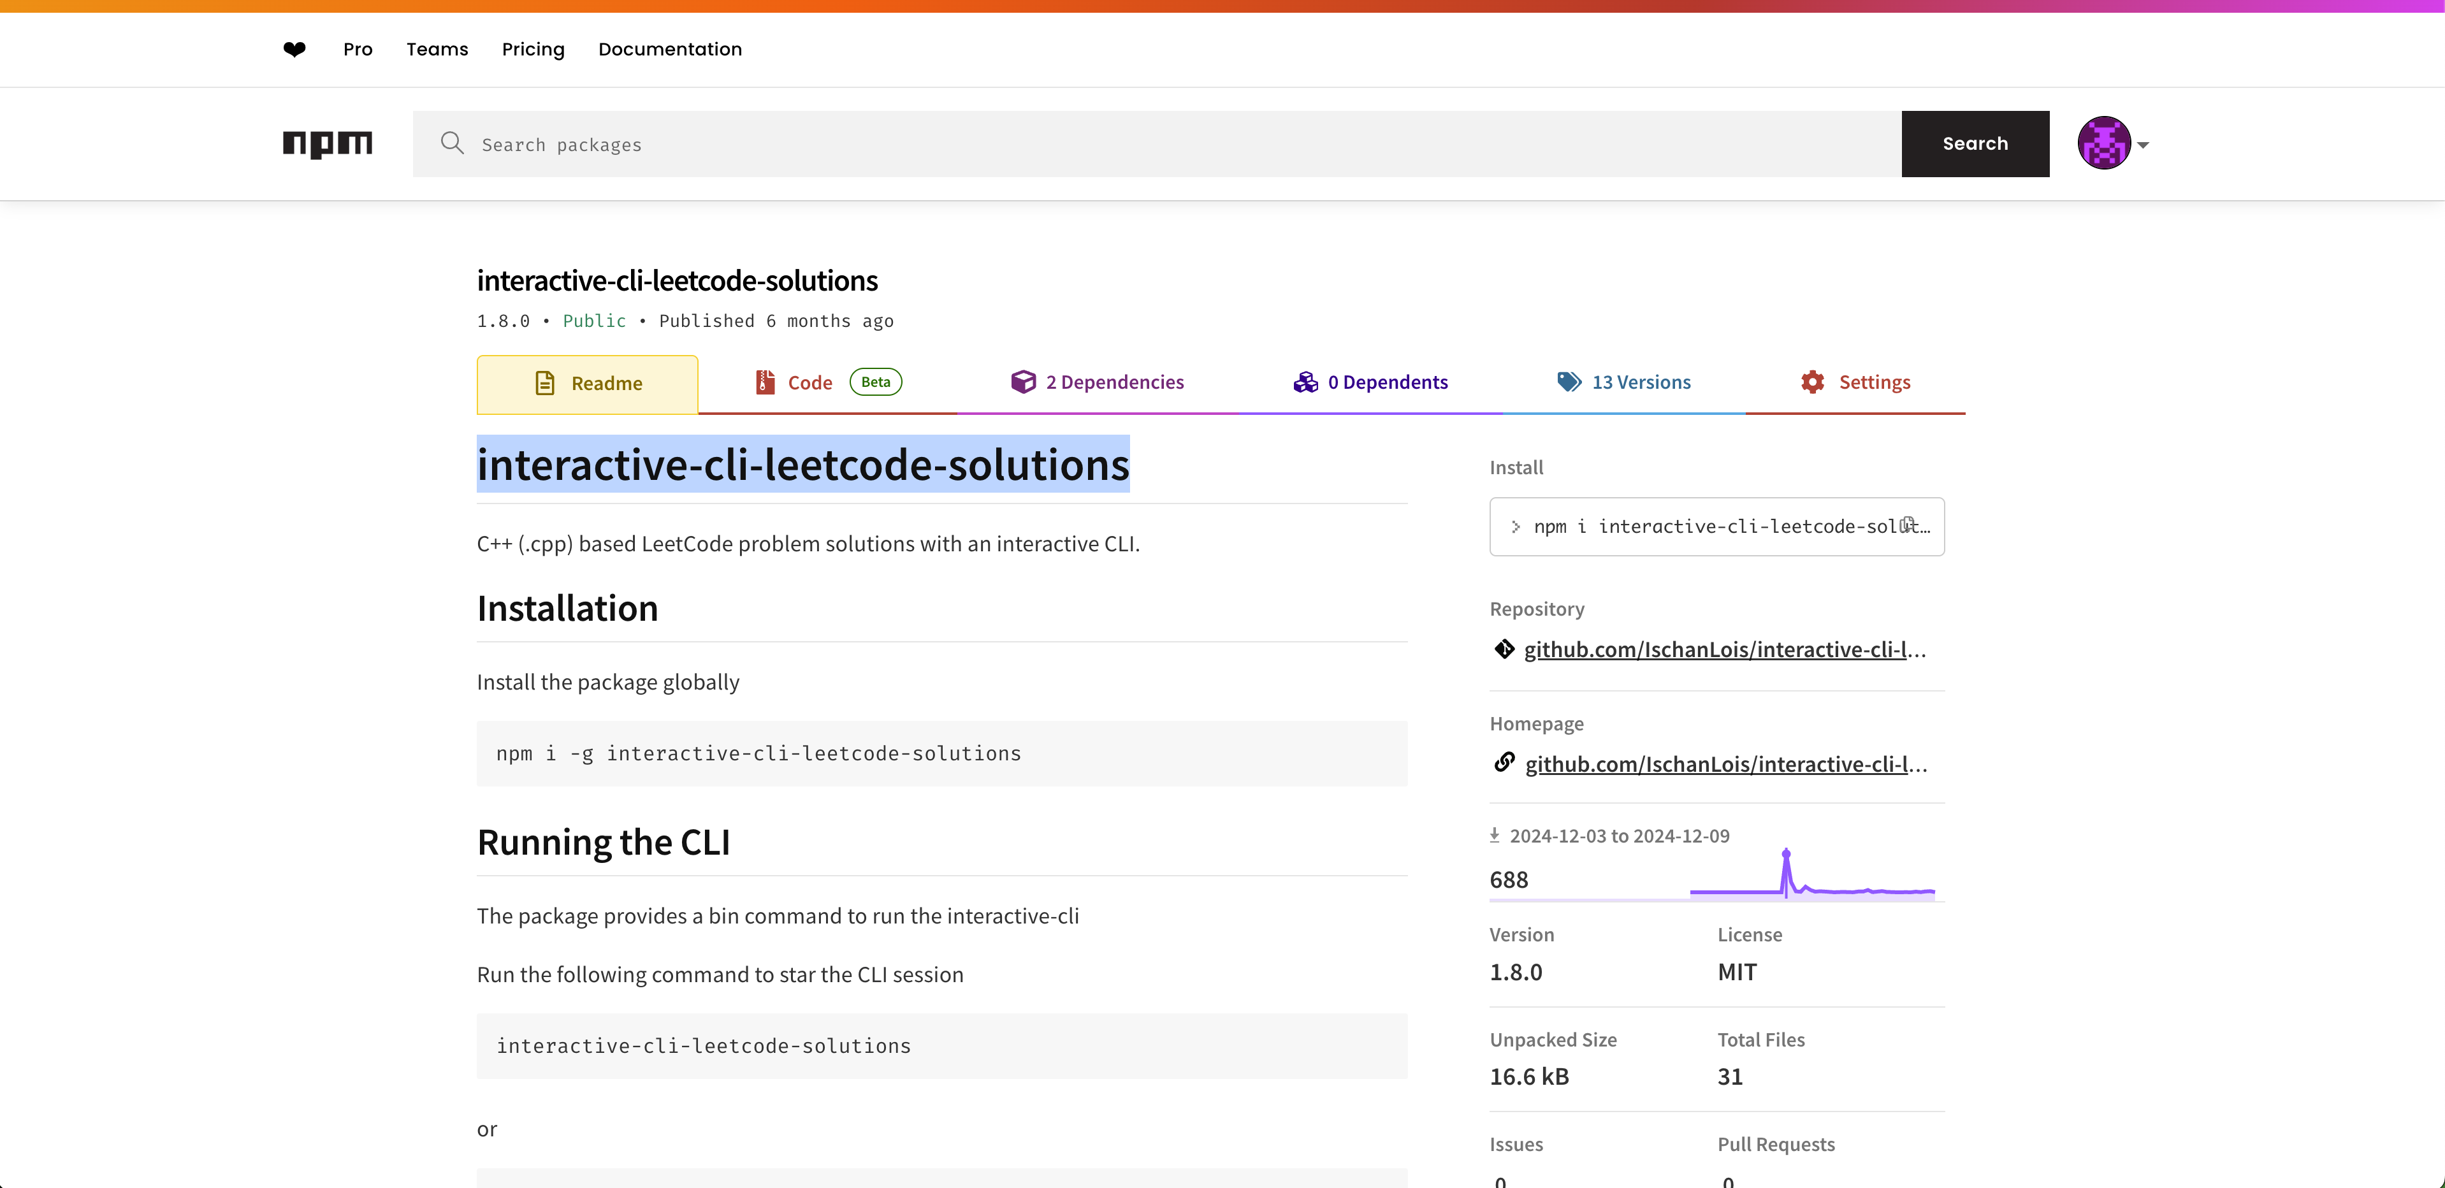Click the purple user avatar
The width and height of the screenshot is (2445, 1188).
[2103, 143]
